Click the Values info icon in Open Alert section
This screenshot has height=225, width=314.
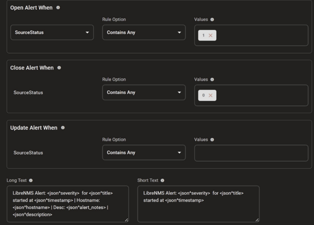pyautogui.click(x=212, y=19)
